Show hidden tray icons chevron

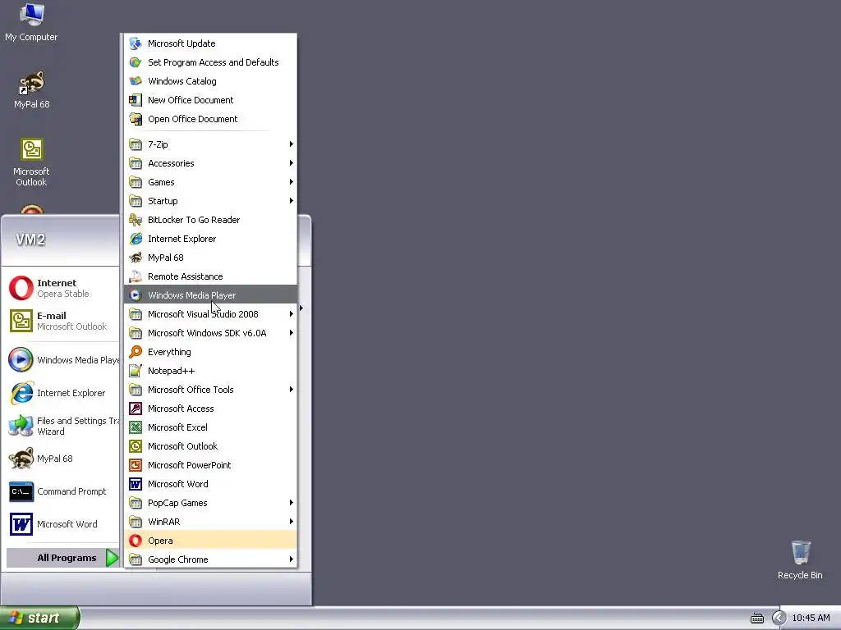tap(779, 619)
